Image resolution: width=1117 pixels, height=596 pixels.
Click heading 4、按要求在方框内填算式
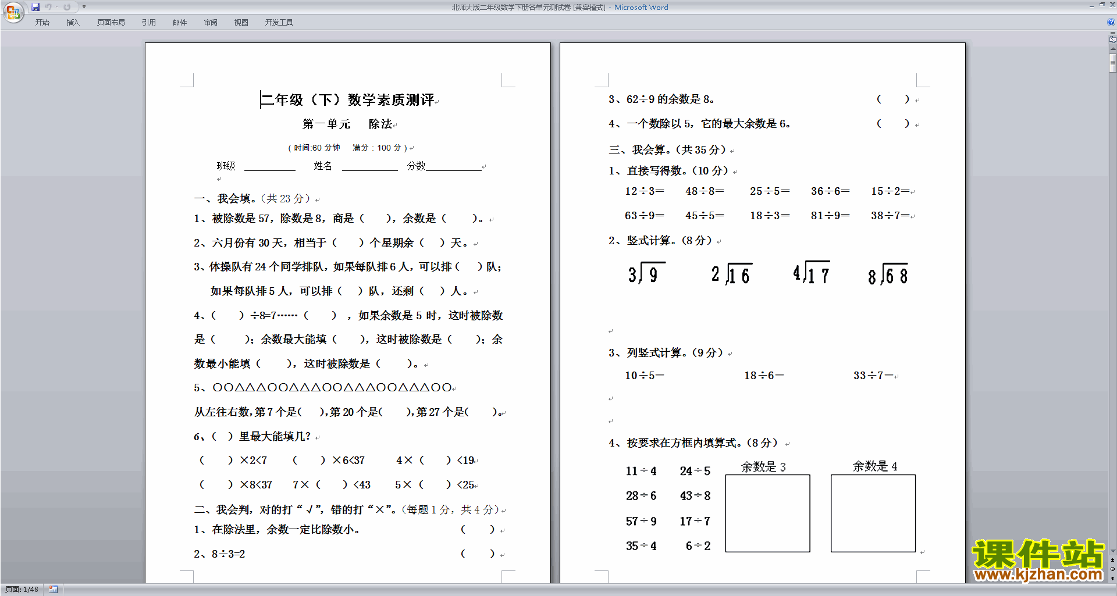[x=693, y=443]
